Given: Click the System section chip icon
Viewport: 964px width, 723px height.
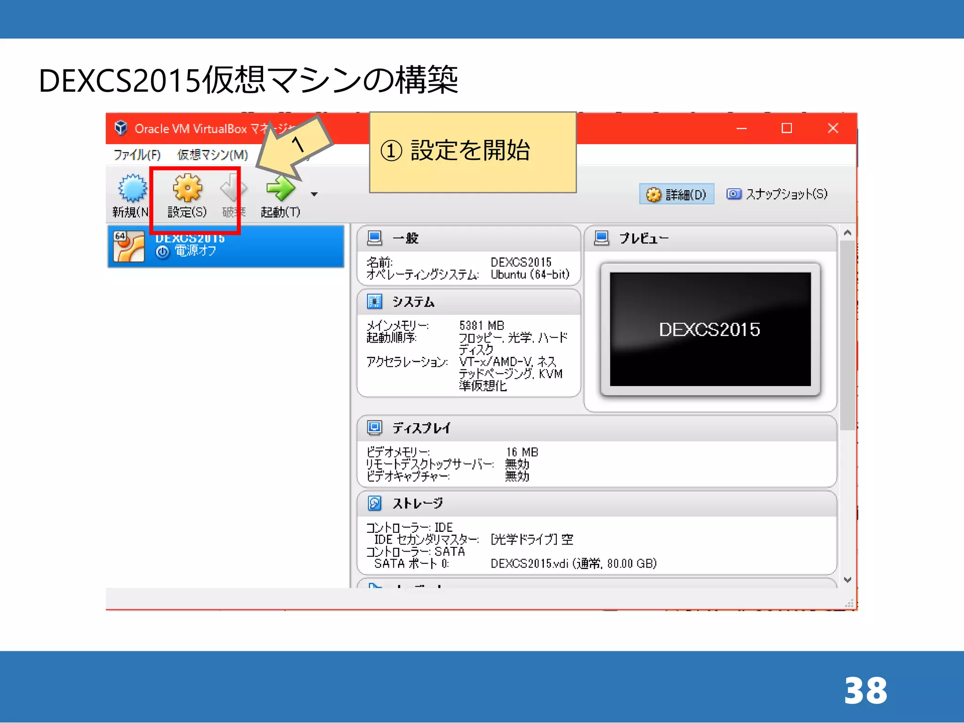Looking at the screenshot, I should point(375,301).
